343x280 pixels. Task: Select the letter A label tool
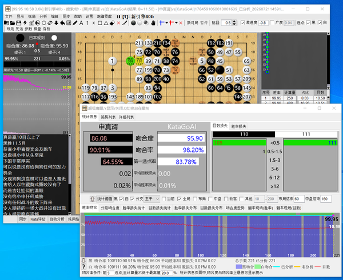[81, 23]
